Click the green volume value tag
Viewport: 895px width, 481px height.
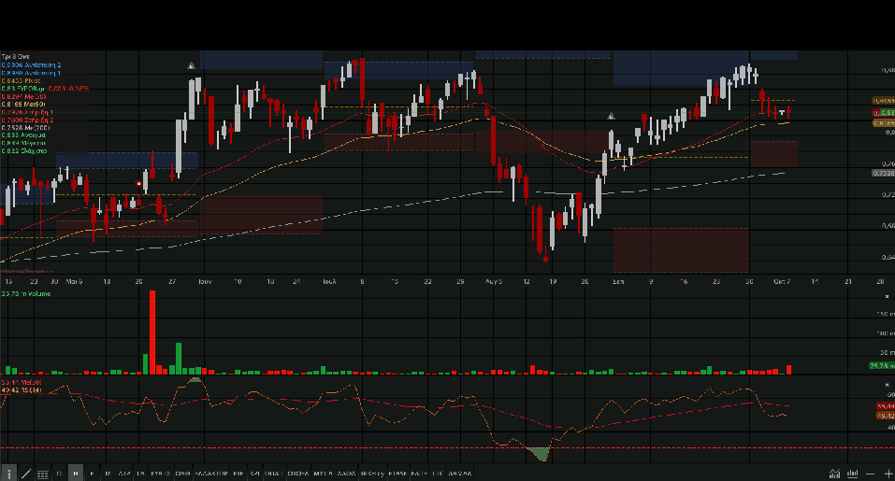click(x=882, y=366)
